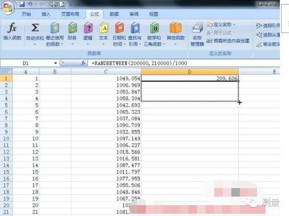This screenshot has height=216, width=289.
Task: Click the formula bar with RANDBETWEEN formula
Action: tap(184, 63)
